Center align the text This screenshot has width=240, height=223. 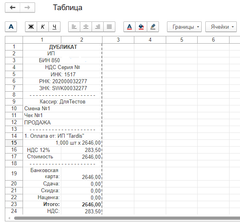pos(86,27)
